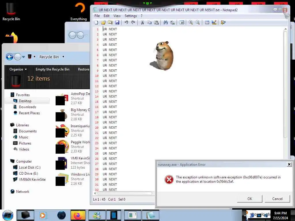Select the AstroPop shortcut in Recycle Bin
295x221 pixels.
tap(73, 98)
